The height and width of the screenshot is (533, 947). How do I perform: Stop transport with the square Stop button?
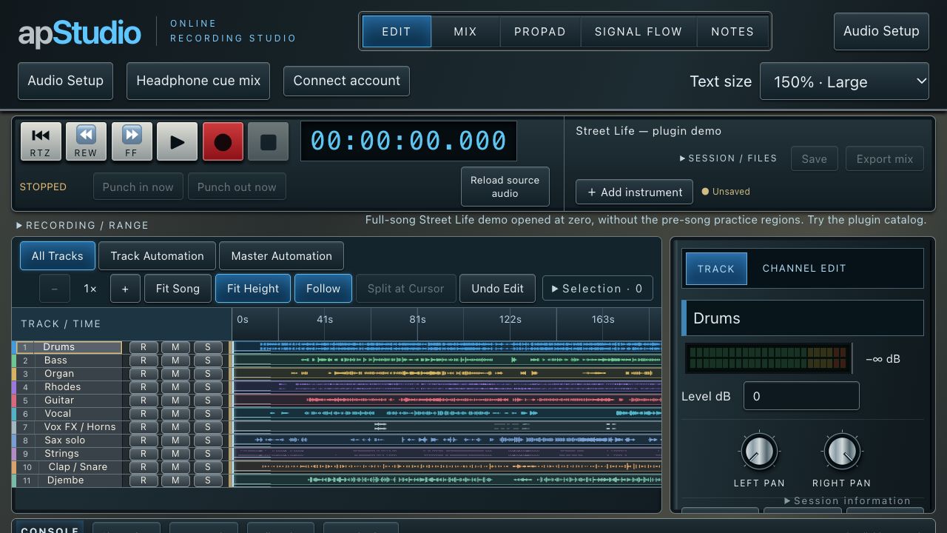tap(269, 141)
